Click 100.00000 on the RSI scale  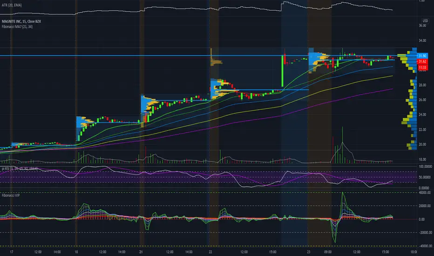pos(426,167)
